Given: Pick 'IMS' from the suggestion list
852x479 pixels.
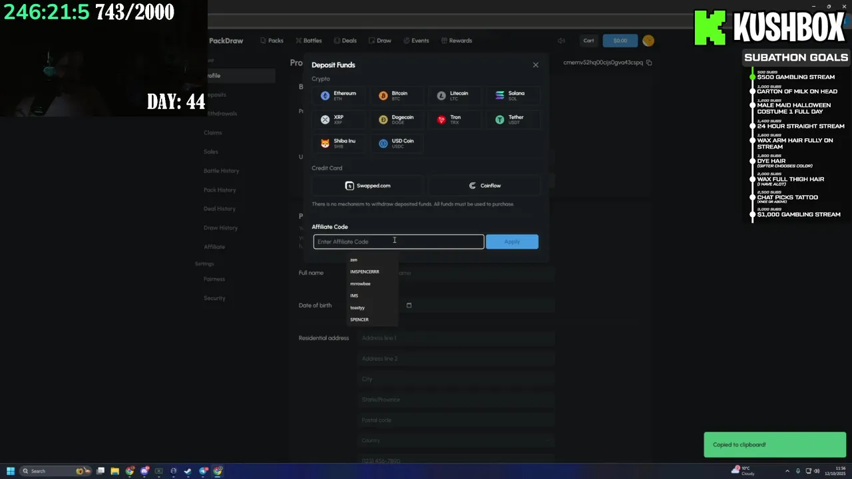Looking at the screenshot, I should (x=373, y=295).
